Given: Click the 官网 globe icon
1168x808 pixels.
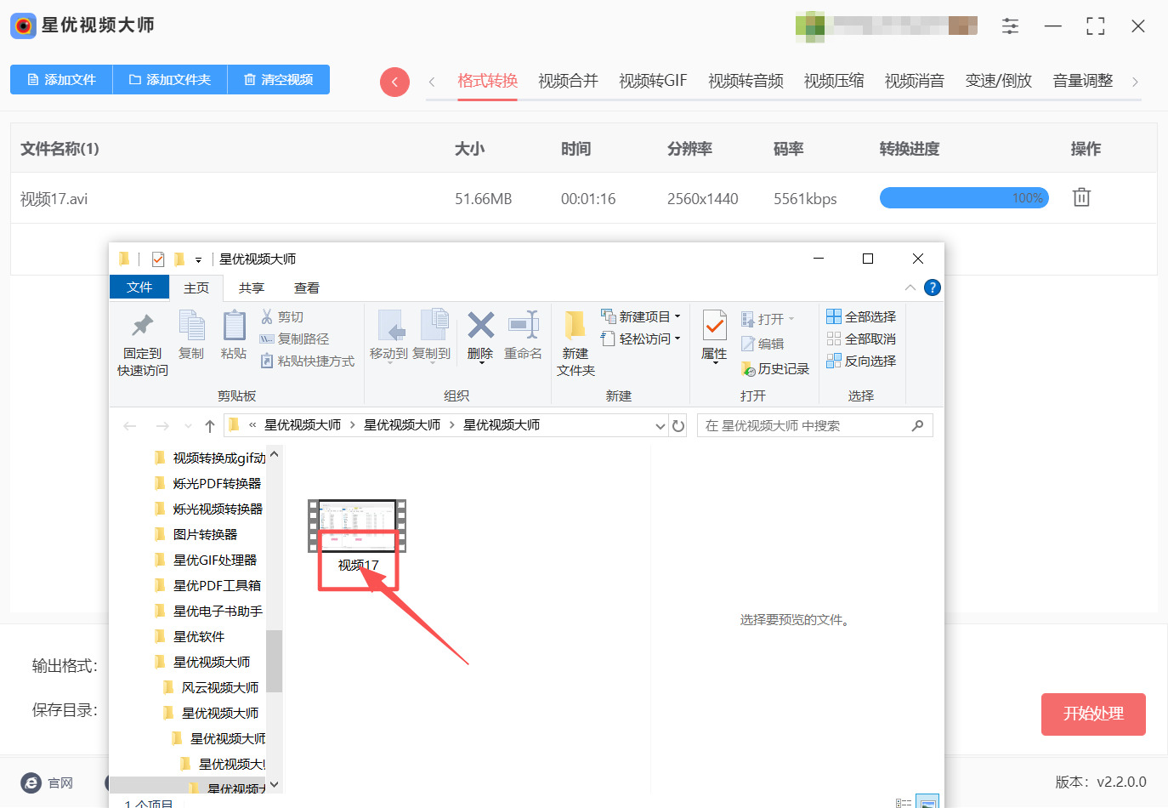Looking at the screenshot, I should point(31,782).
